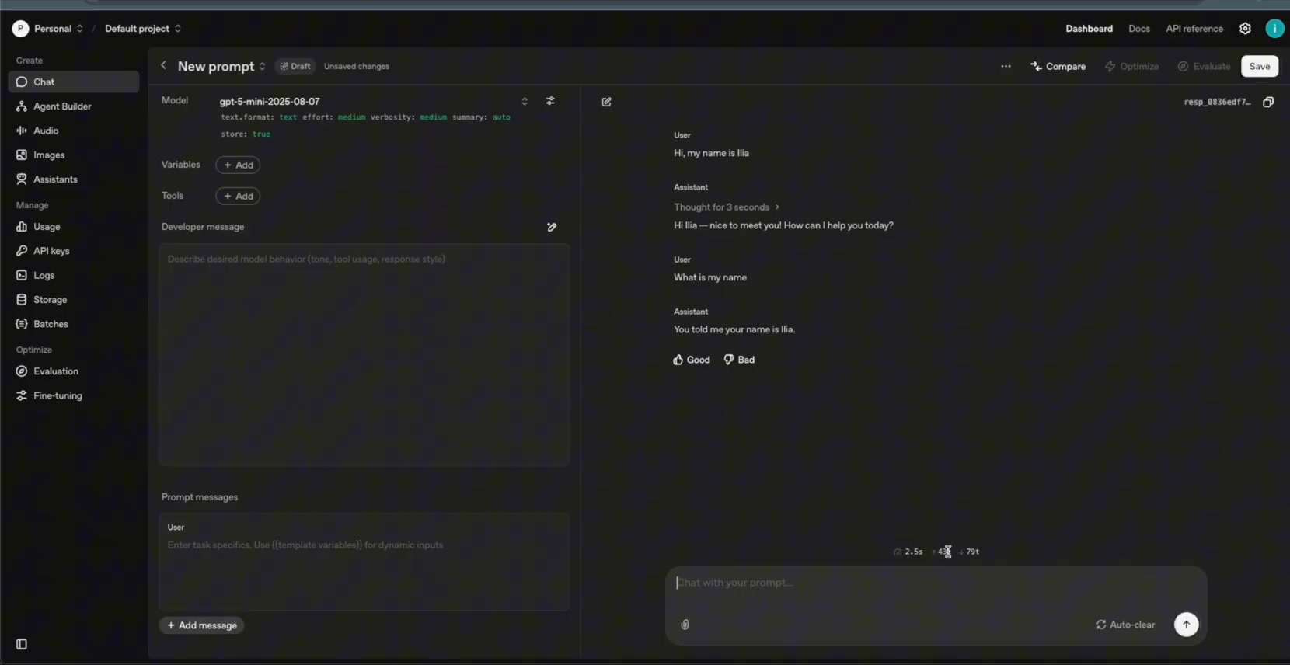Open the model selector chevrons
1290x665 pixels.
(525, 102)
